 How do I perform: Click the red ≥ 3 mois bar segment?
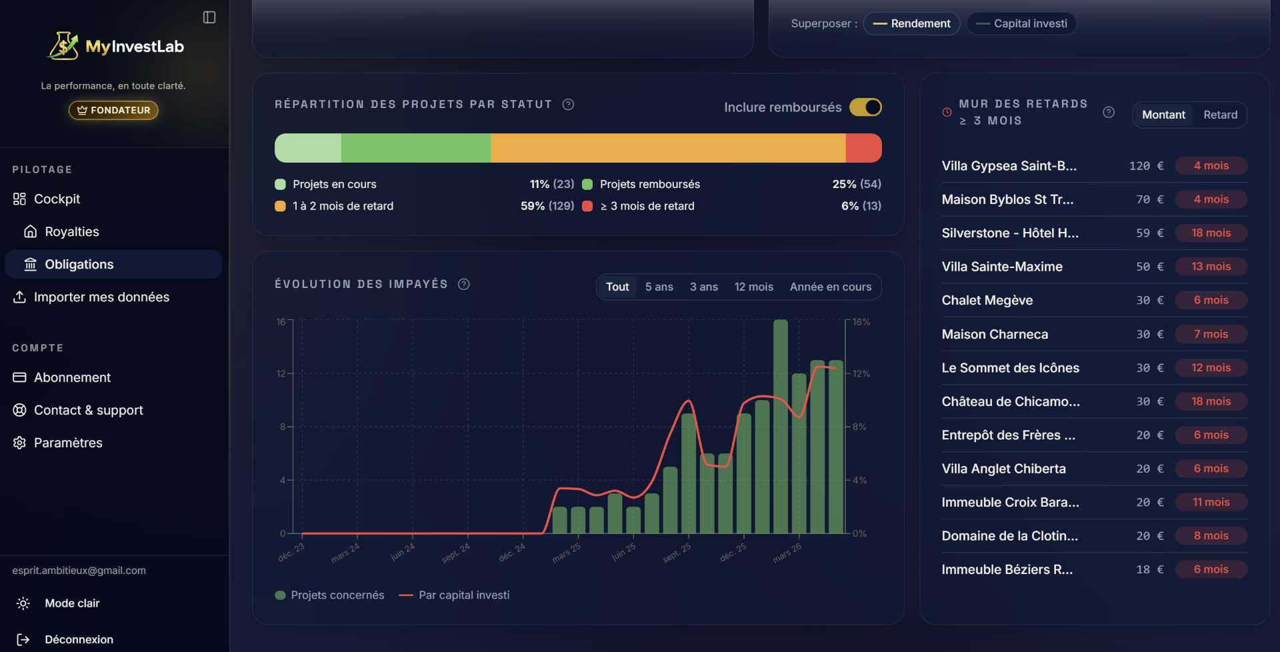863,148
